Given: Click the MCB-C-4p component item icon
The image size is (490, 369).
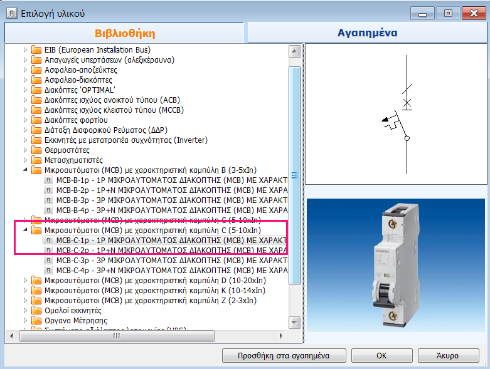Looking at the screenshot, I should click(x=48, y=271).
